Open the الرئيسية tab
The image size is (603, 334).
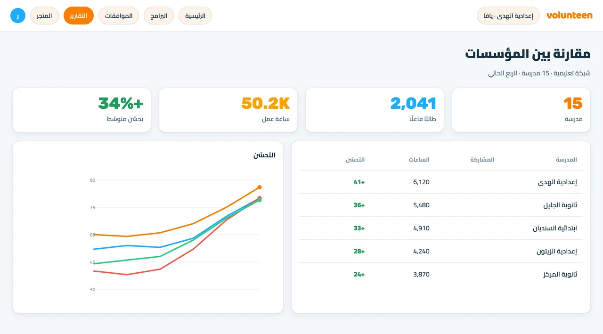pyautogui.click(x=195, y=16)
